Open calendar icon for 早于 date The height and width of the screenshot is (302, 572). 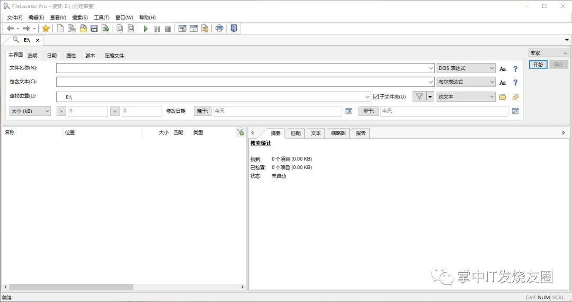coord(515,111)
